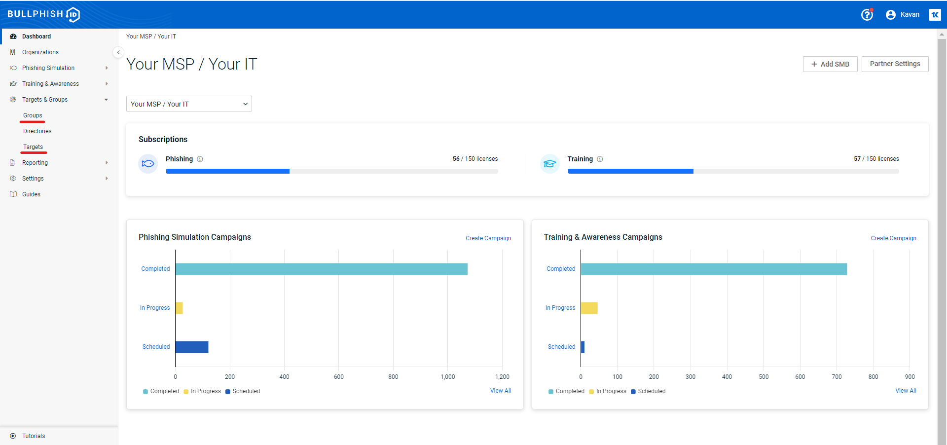The width and height of the screenshot is (947, 445).
Task: Toggle In Progress legend in Phishing Simulation chart
Action: [202, 391]
